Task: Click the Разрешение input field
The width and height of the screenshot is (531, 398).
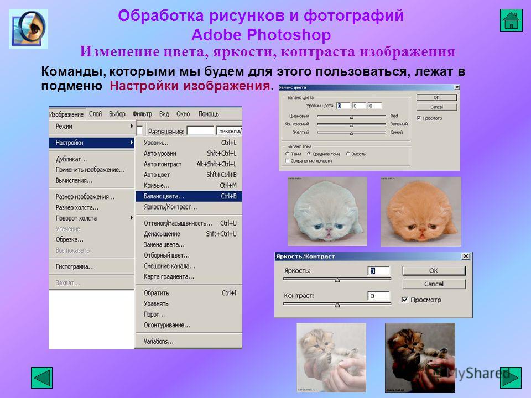Action: (x=200, y=131)
